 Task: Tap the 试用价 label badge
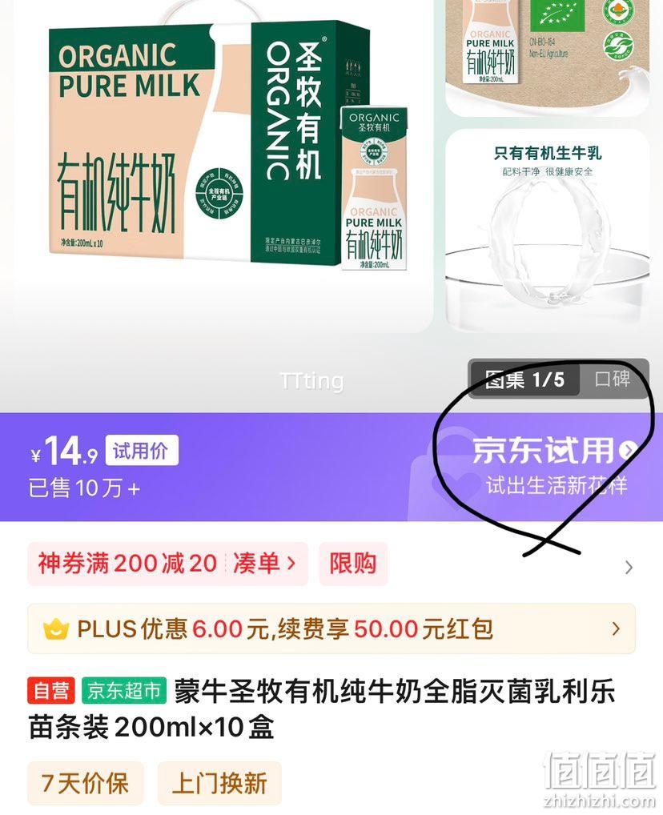tap(142, 450)
